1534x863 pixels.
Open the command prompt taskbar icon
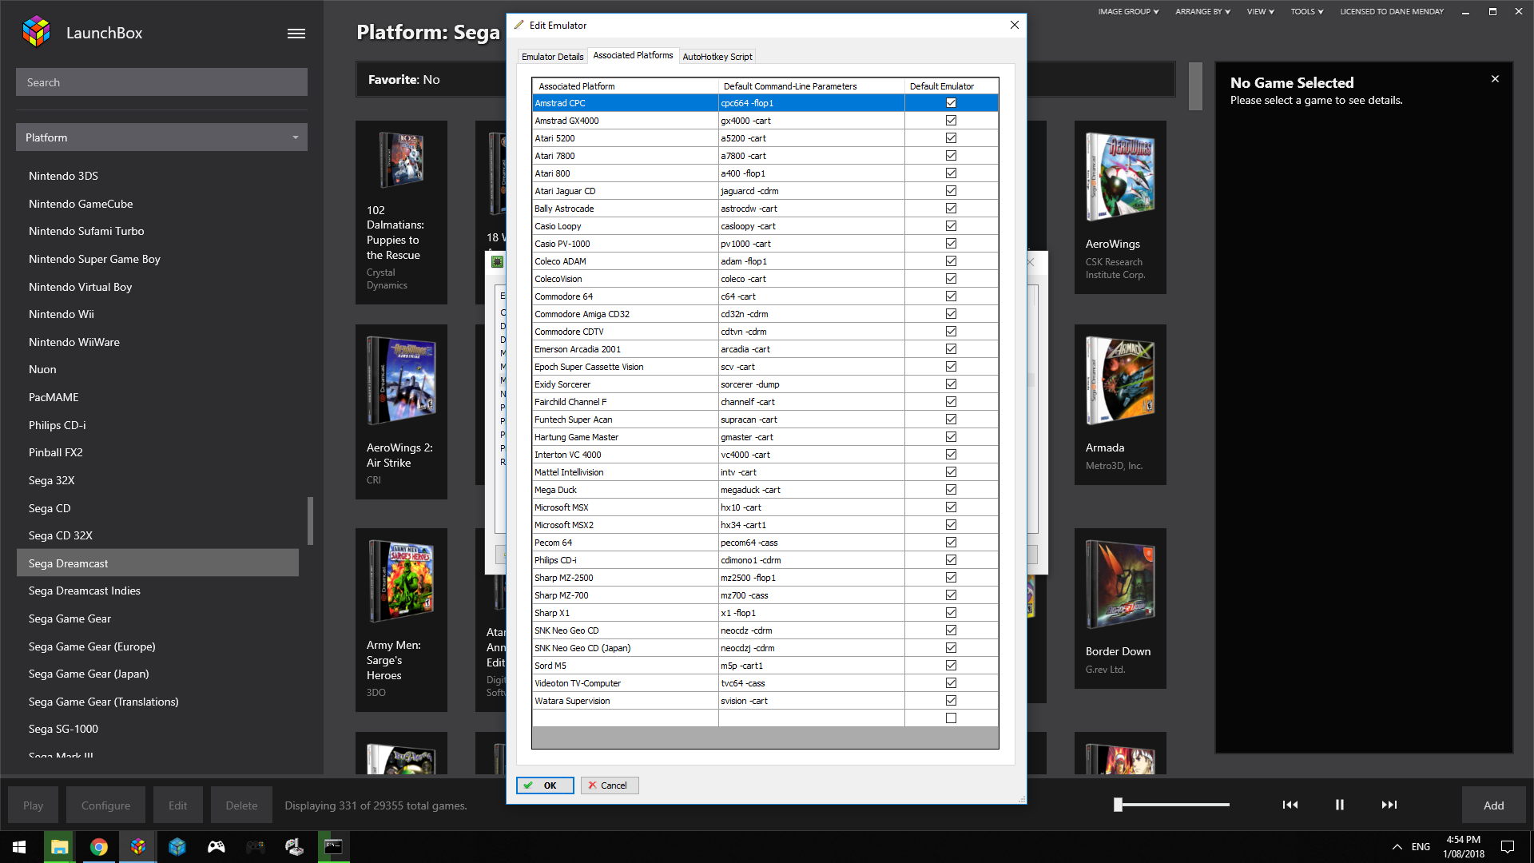[x=333, y=847]
